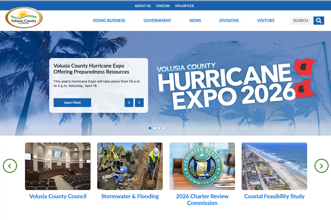The height and width of the screenshot is (220, 331).
Task: Focus the Search input field
Action: 302,21
